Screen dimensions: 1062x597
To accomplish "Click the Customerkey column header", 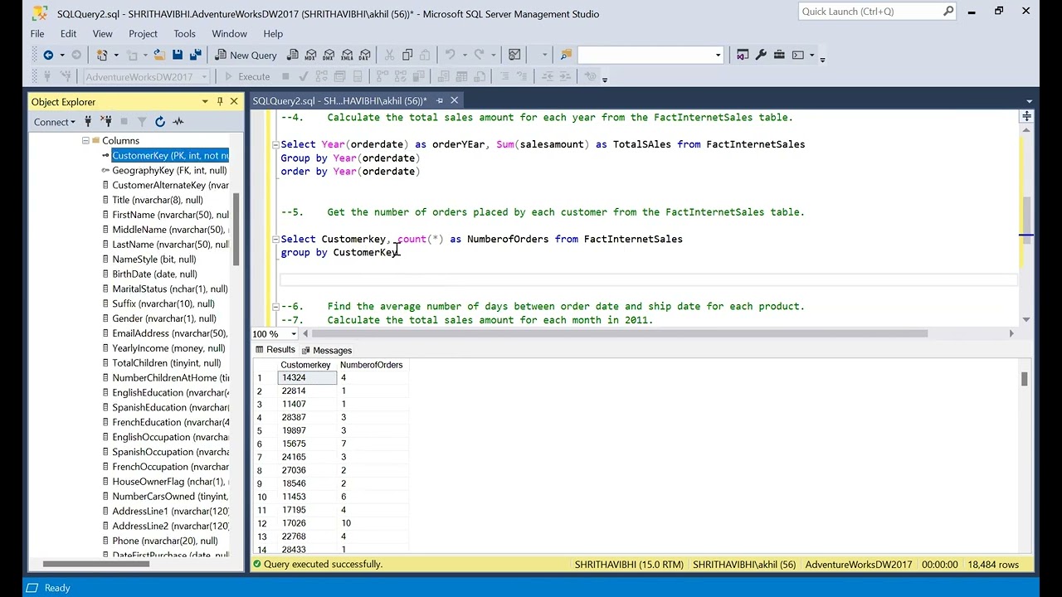I will (x=305, y=365).
